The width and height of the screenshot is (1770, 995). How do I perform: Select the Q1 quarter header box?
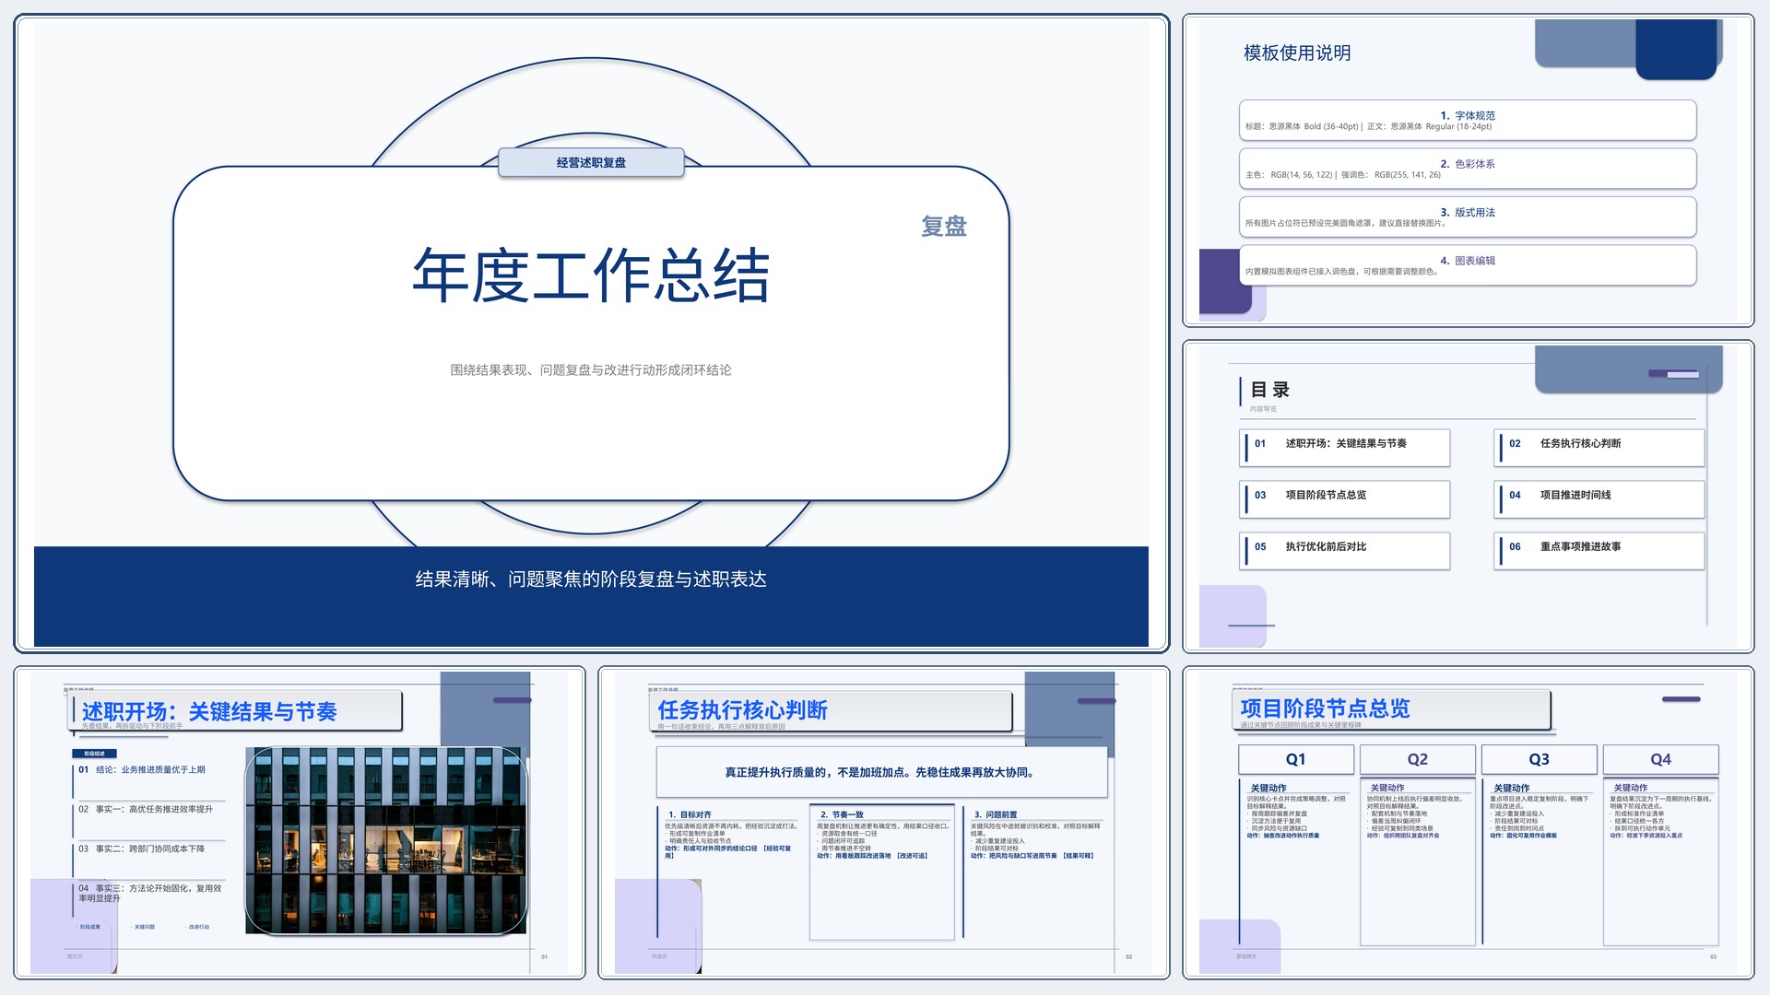coord(1296,760)
